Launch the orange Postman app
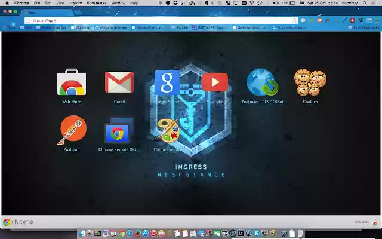 pos(72,130)
